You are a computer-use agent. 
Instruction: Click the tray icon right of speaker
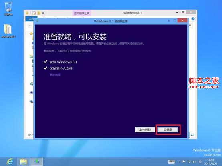coord(200,162)
